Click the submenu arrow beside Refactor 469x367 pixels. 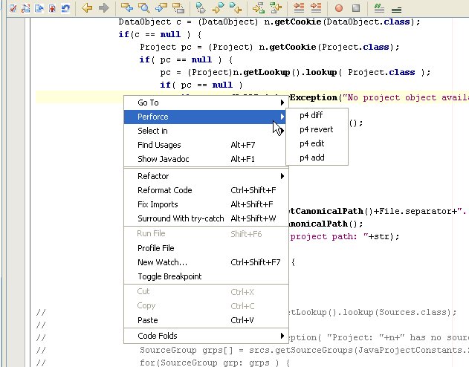282,176
